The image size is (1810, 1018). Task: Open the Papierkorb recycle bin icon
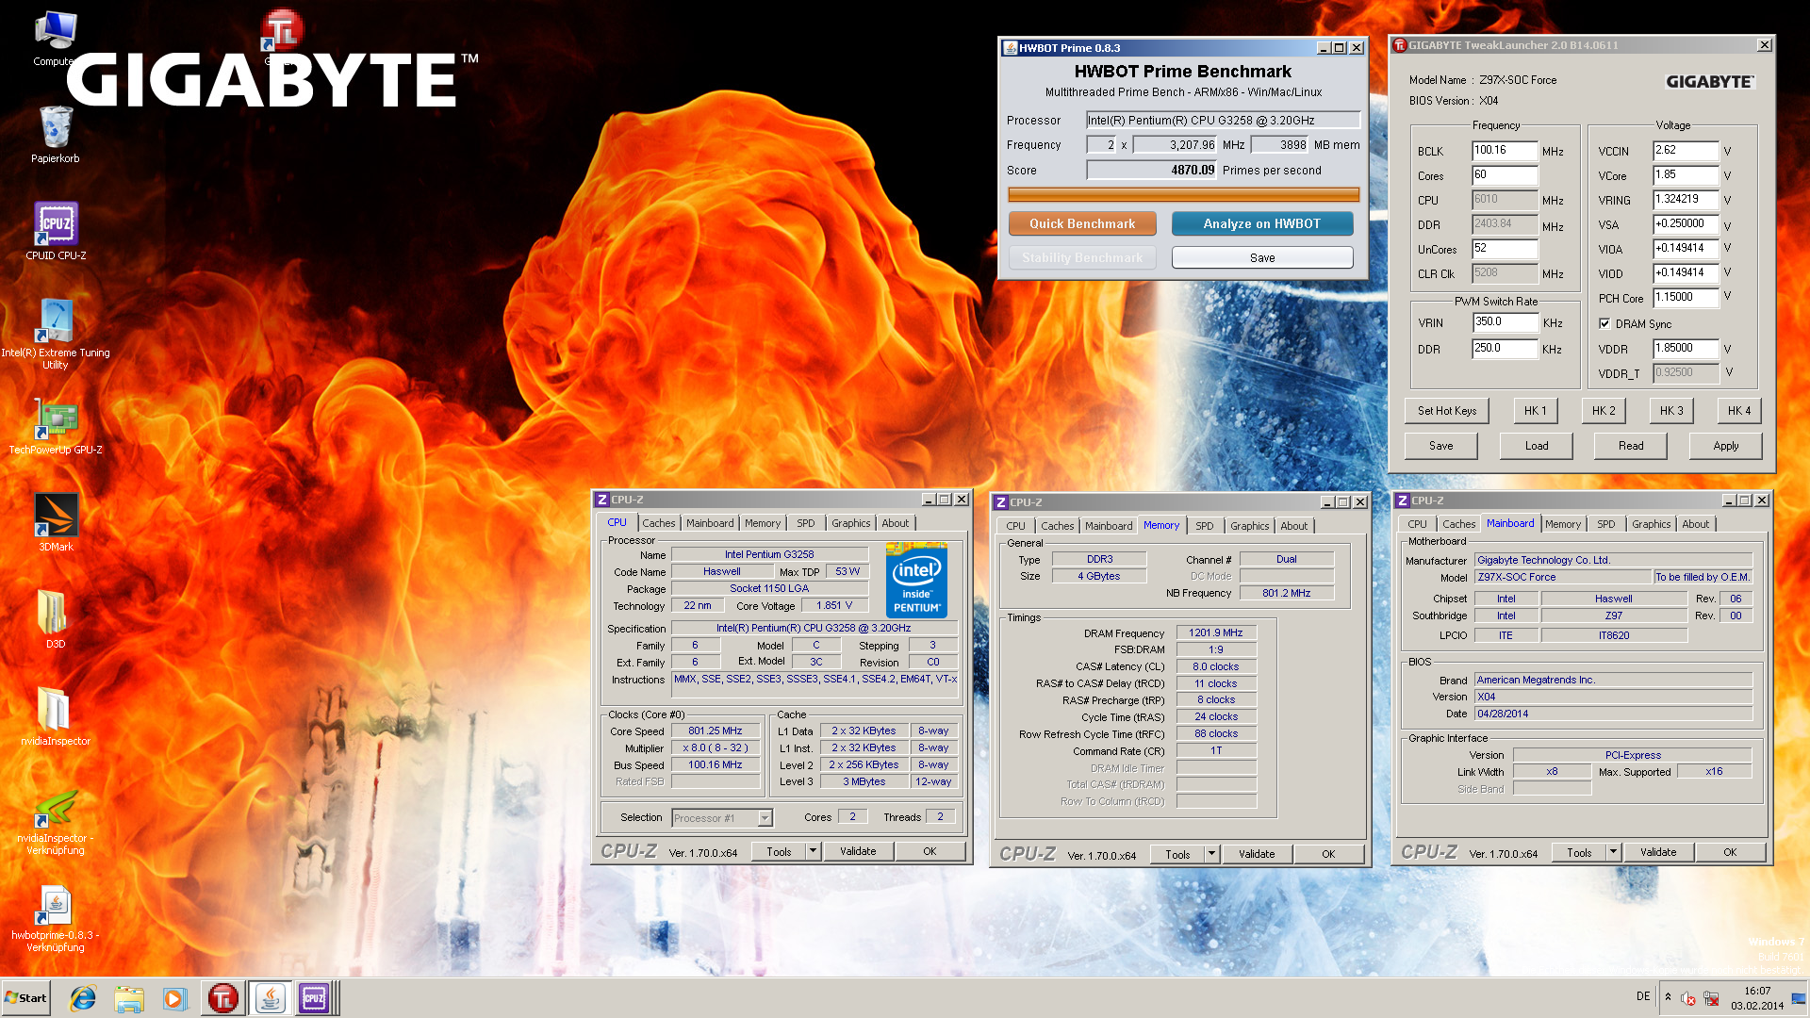coord(55,134)
